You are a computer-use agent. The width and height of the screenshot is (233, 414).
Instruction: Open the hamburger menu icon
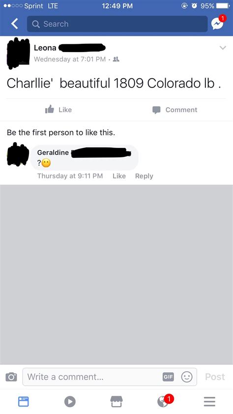pyautogui.click(x=209, y=401)
